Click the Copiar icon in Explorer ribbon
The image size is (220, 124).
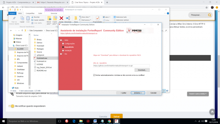(22, 18)
